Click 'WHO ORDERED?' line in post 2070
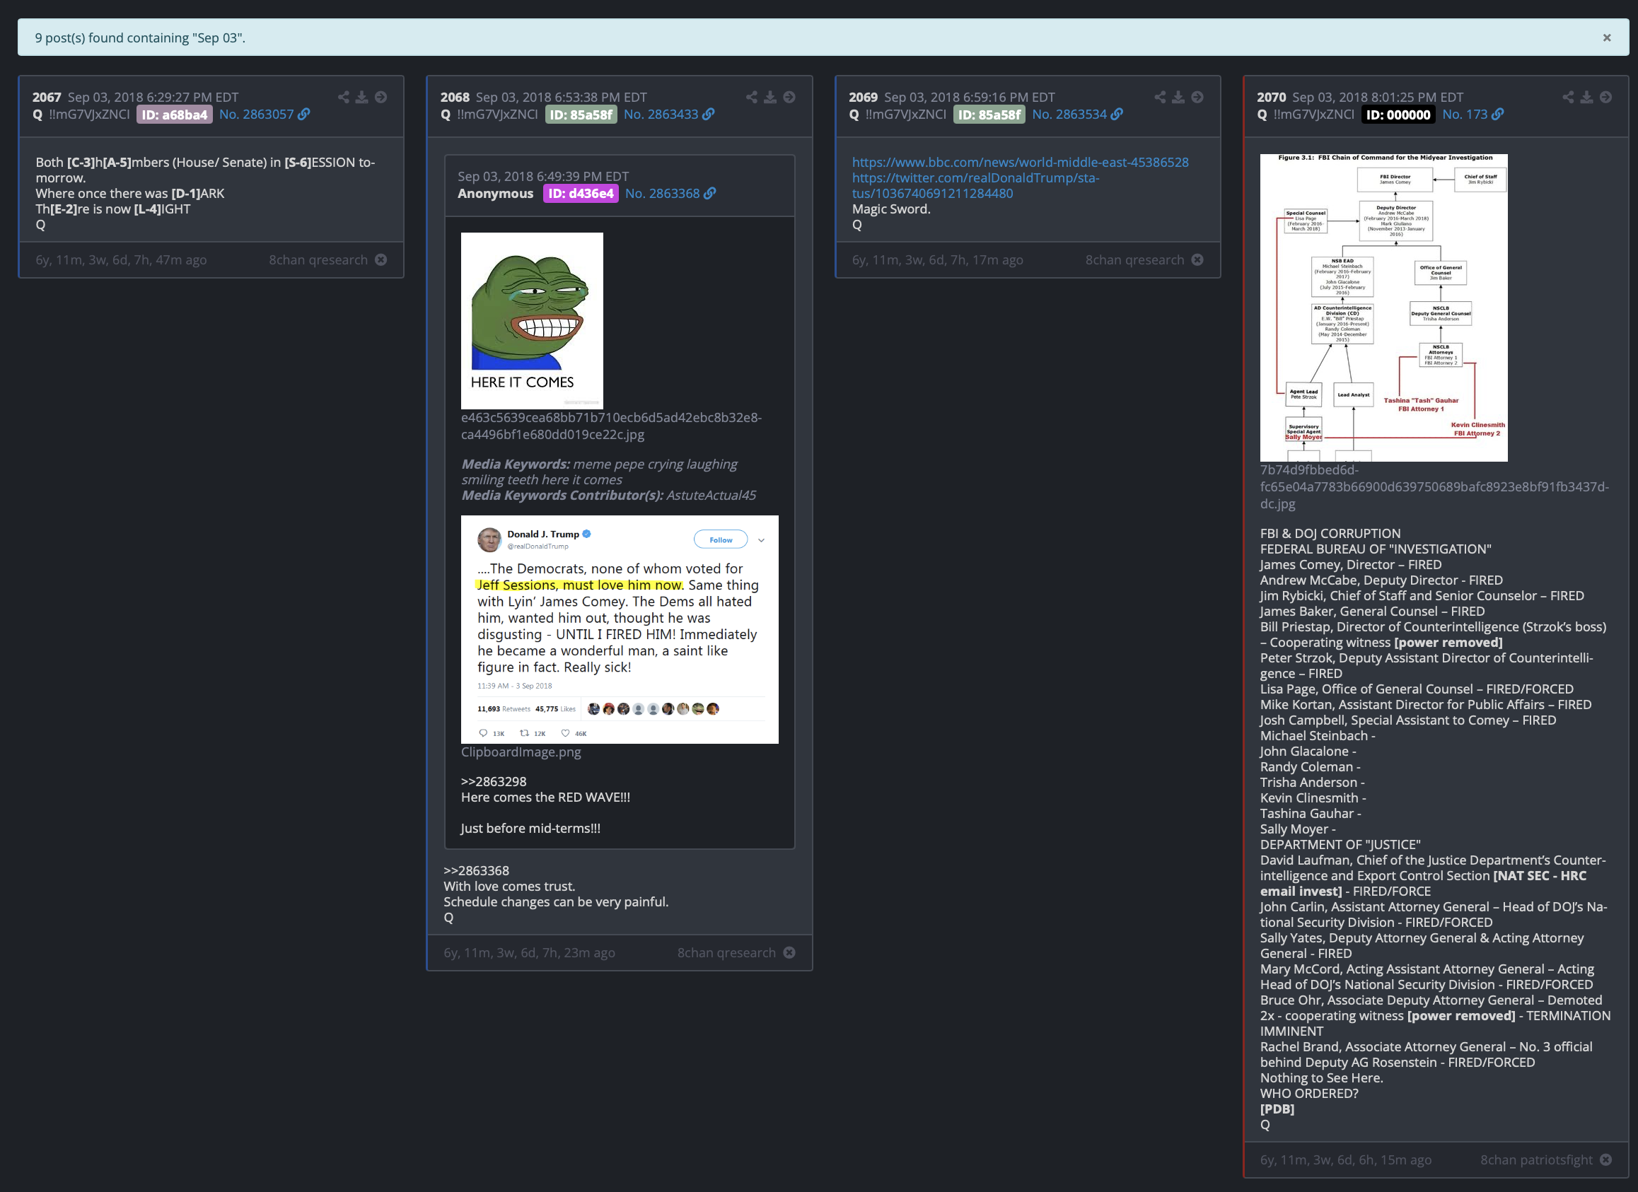 pyautogui.click(x=1309, y=1094)
